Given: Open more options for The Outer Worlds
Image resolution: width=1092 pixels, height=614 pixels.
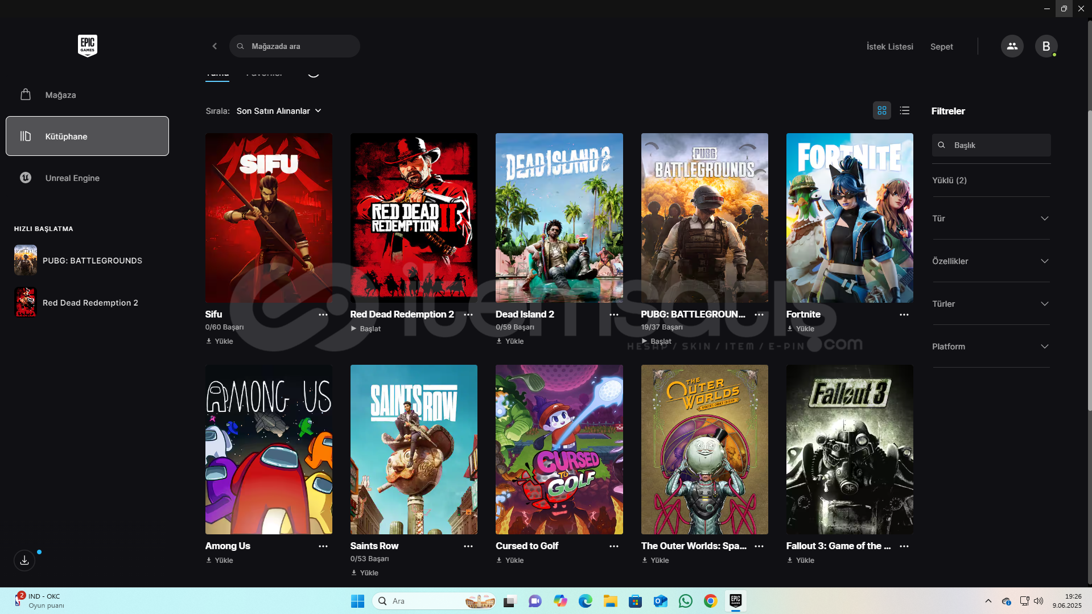Looking at the screenshot, I should (759, 546).
